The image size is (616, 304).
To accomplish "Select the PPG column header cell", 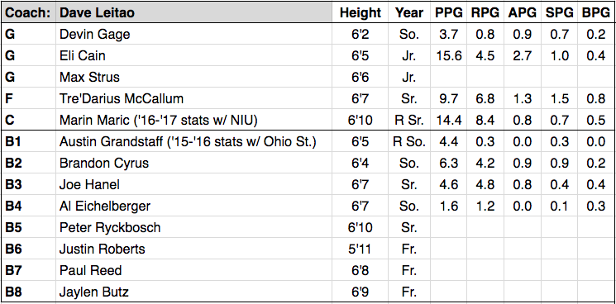I will coord(449,12).
